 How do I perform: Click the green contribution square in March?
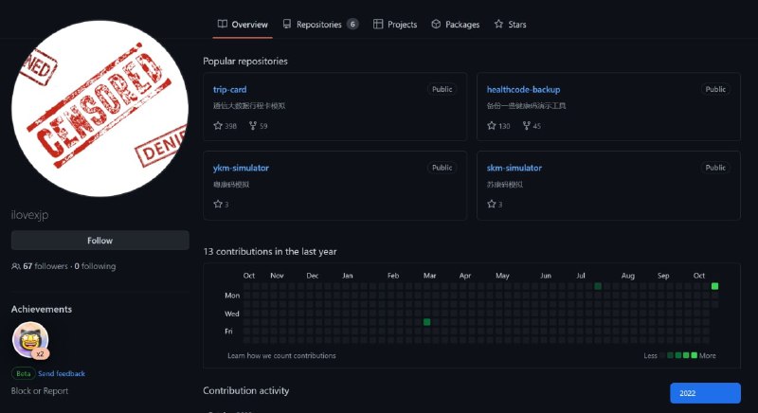(x=426, y=322)
